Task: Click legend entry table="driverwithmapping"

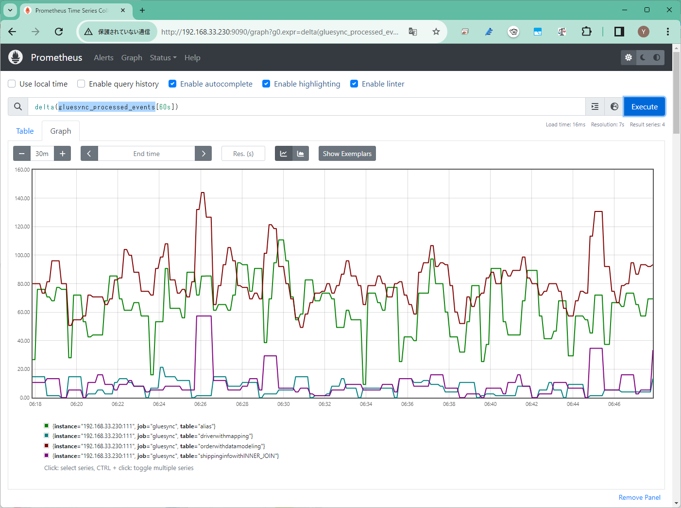Action: point(153,436)
